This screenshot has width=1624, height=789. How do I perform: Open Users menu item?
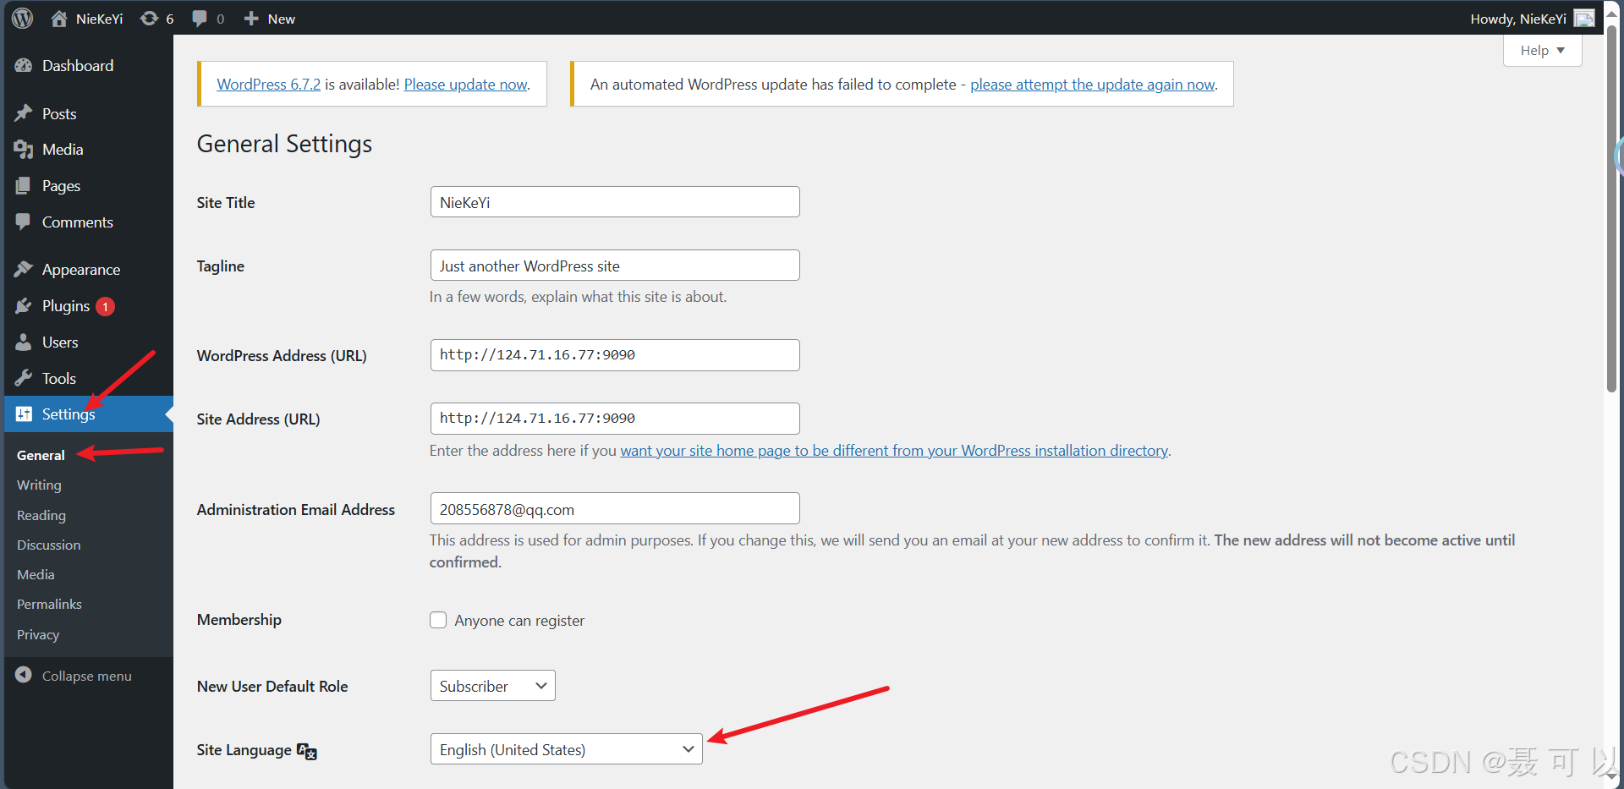click(x=60, y=342)
